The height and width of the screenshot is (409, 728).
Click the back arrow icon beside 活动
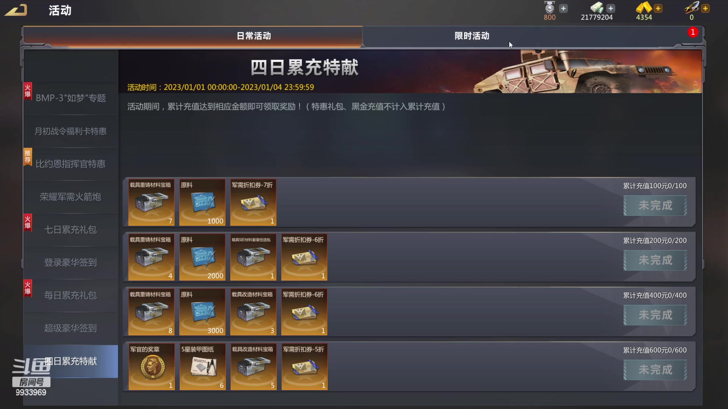point(16,10)
